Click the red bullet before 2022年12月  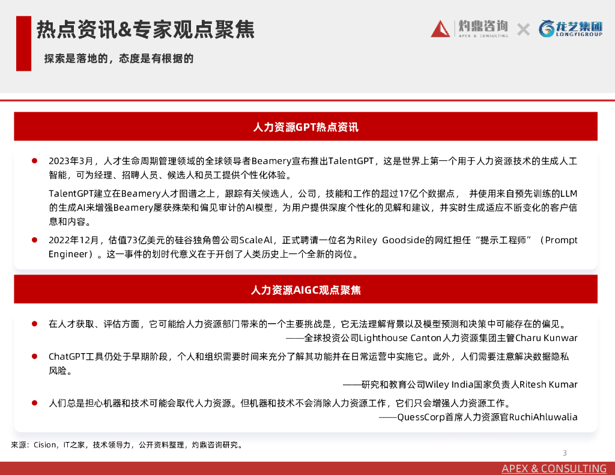pos(34,240)
